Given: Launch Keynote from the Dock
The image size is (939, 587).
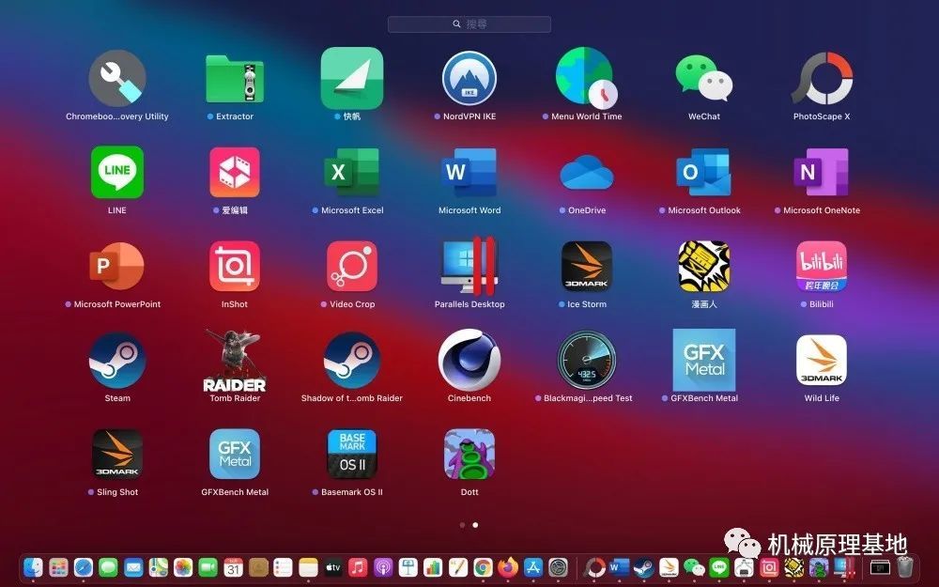Looking at the screenshot, I should click(408, 566).
